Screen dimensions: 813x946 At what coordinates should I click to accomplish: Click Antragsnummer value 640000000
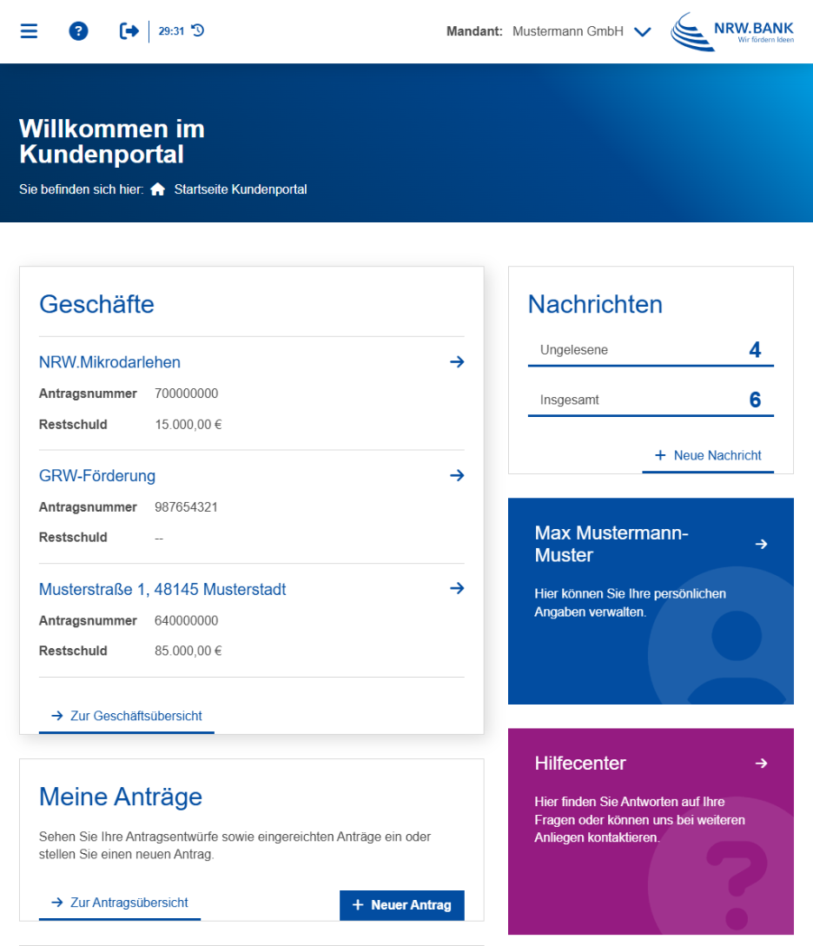(x=187, y=621)
